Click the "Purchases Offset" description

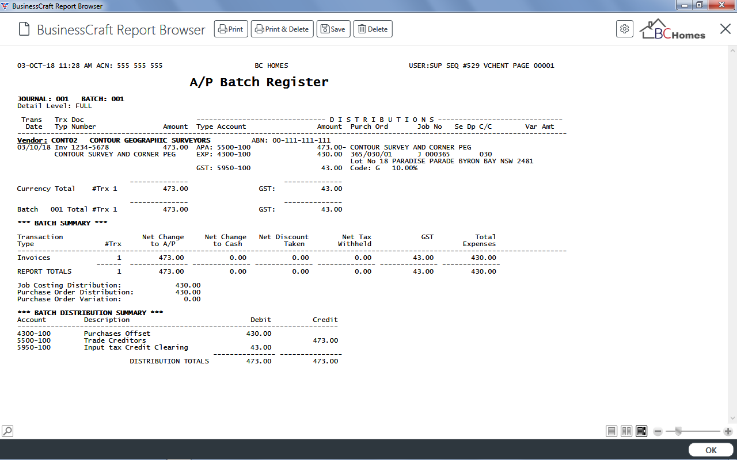117,333
